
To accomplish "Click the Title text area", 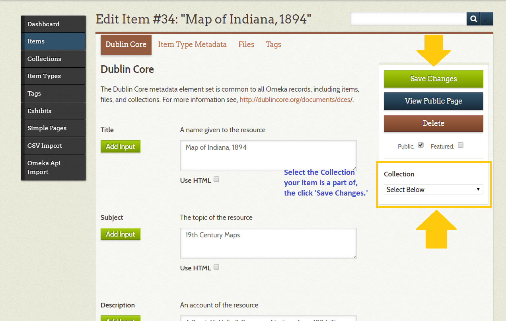I will click(x=269, y=156).
